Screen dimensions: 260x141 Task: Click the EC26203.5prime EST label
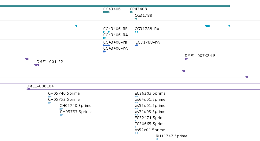point(150,93)
